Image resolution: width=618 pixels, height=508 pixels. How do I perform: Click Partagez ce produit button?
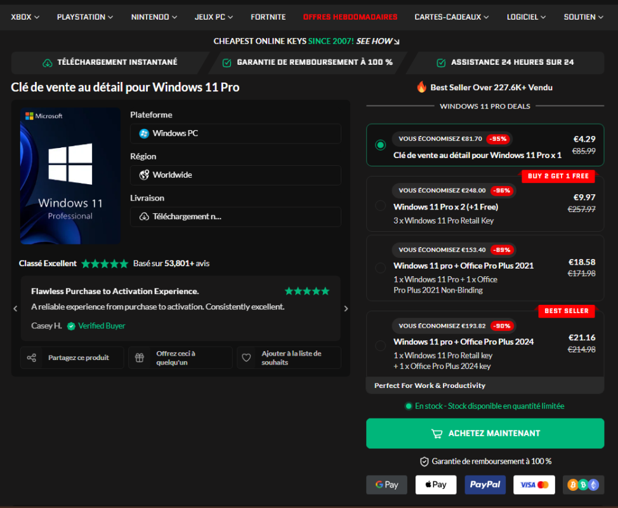72,358
